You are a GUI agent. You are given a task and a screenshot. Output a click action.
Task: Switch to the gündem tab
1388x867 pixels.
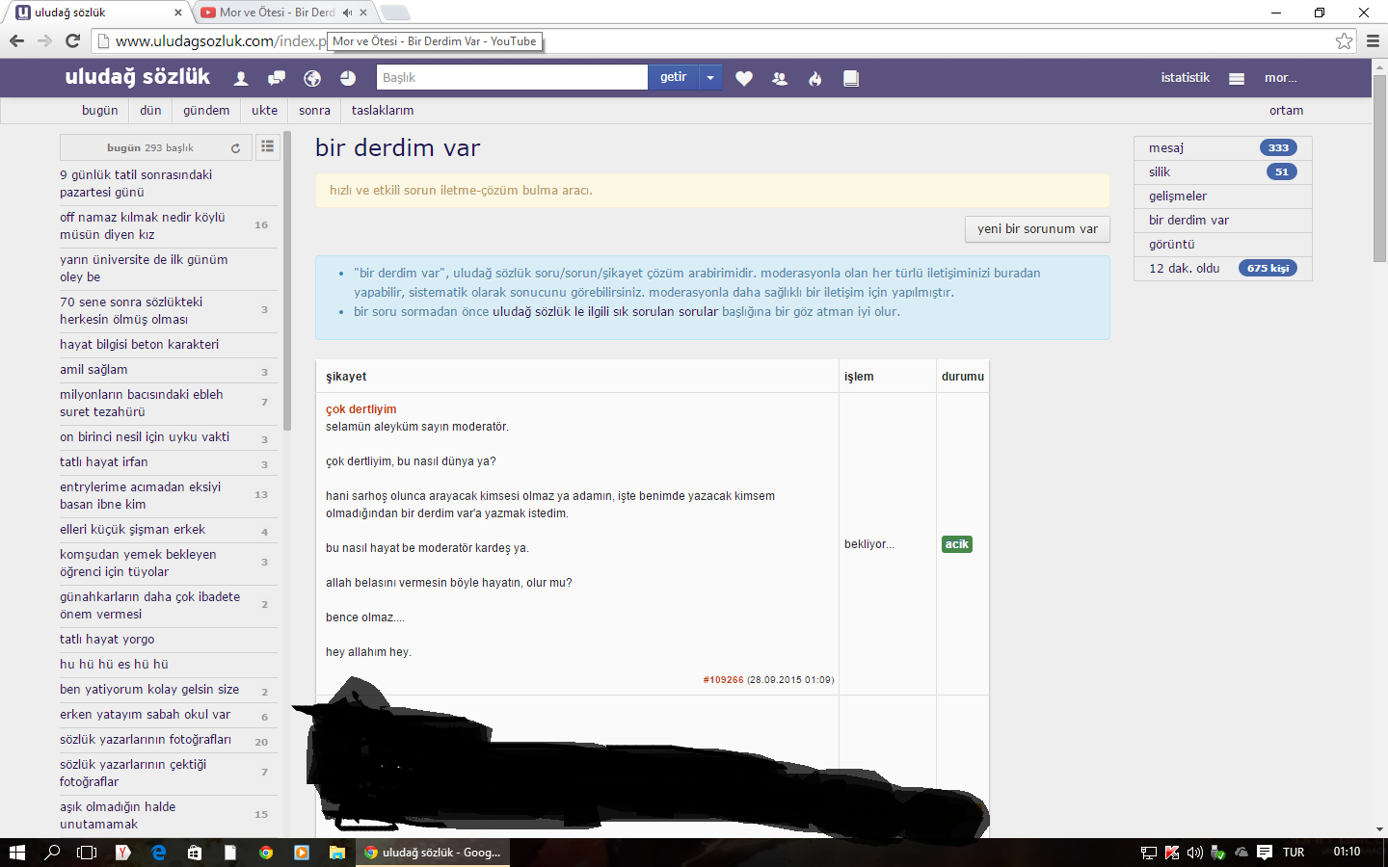pos(206,111)
